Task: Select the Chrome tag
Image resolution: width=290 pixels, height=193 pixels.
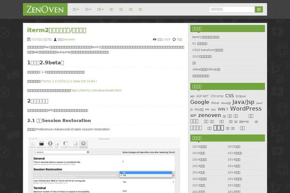Action: [x=217, y=96]
